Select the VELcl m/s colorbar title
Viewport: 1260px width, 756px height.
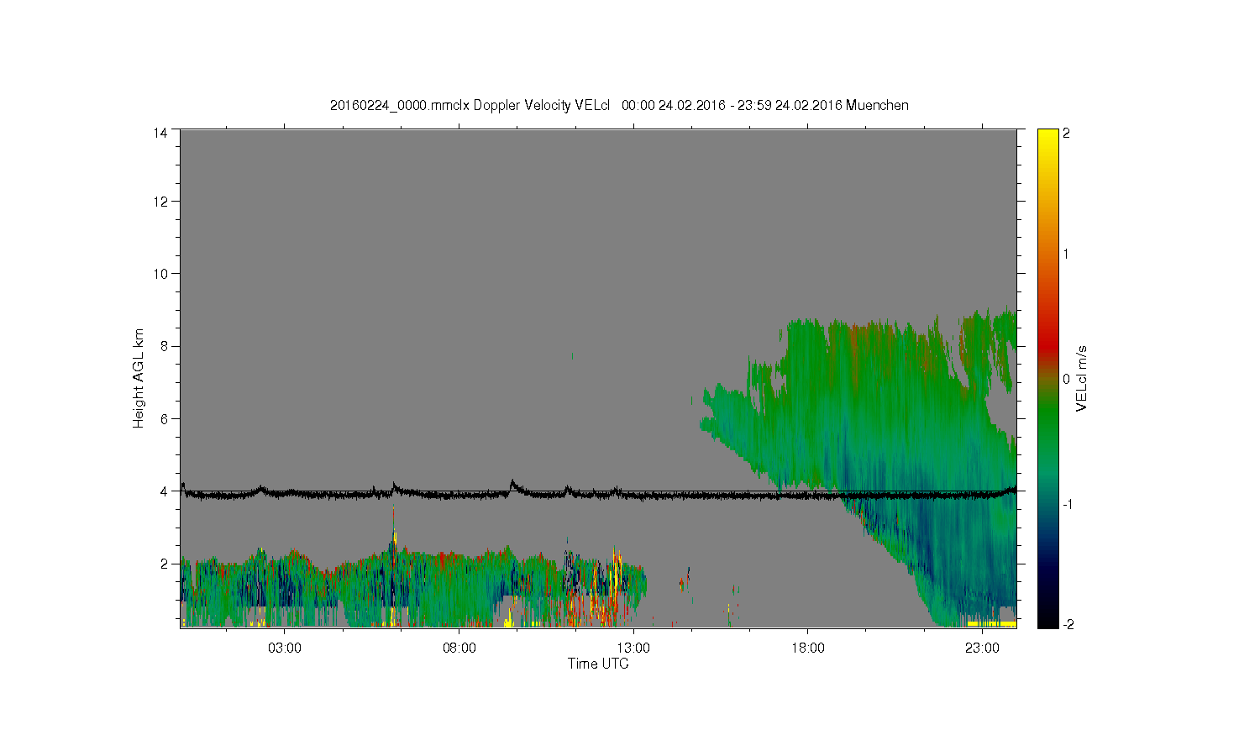pos(1082,378)
